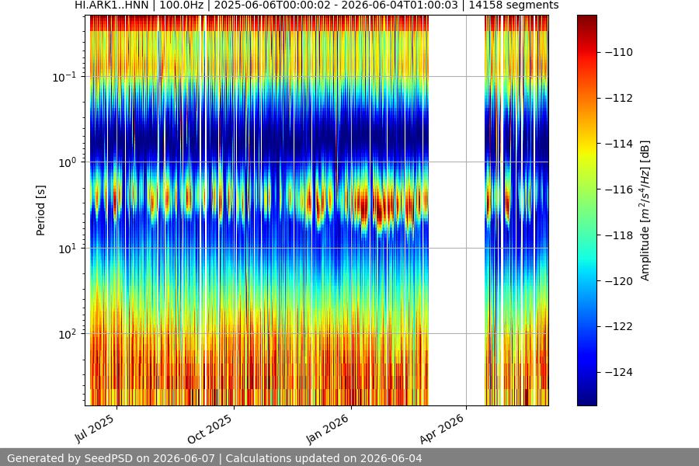Click the -118 colorbar tick label
The width and height of the screenshot is (699, 466).
pos(619,235)
